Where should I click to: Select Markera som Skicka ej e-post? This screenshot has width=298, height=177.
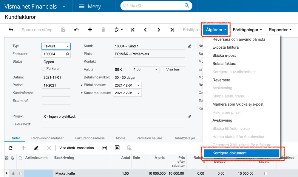point(238,104)
